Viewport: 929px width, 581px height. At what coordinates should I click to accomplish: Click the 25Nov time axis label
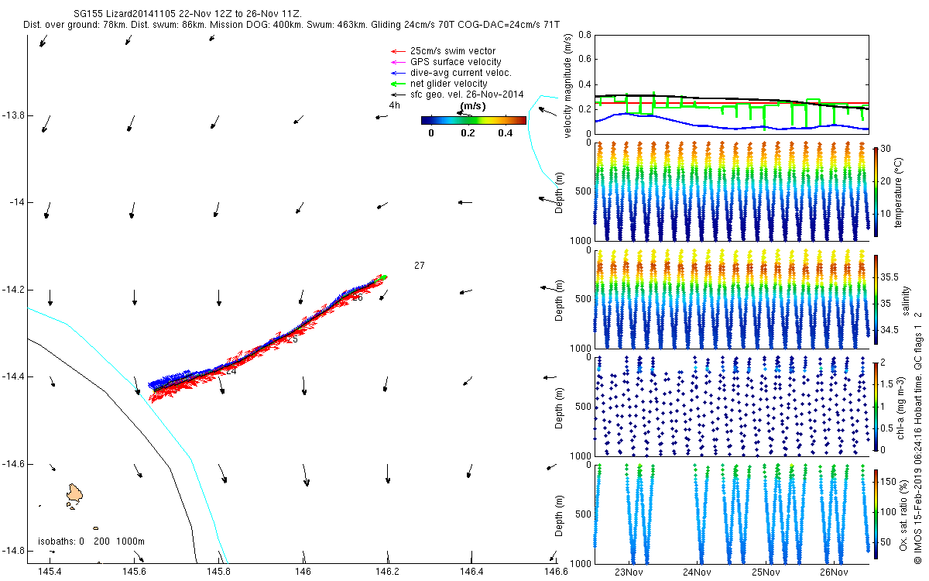click(x=765, y=572)
